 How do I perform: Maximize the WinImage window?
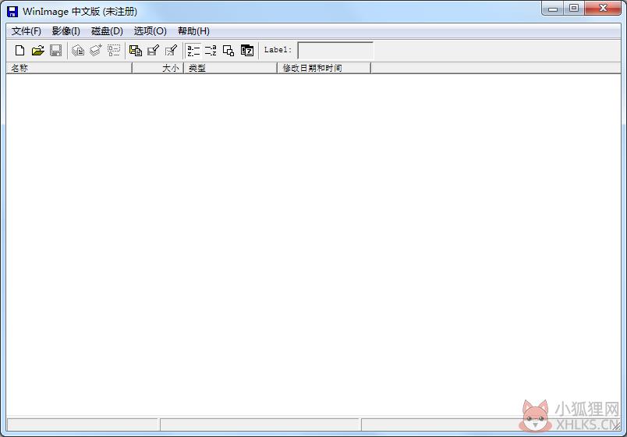tap(574, 8)
